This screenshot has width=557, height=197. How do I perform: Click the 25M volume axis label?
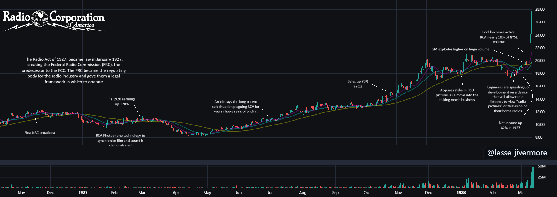[542, 177]
